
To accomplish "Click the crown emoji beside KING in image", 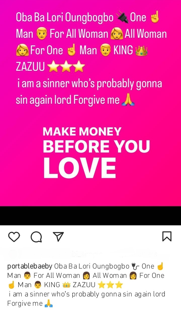I will point(141,50).
